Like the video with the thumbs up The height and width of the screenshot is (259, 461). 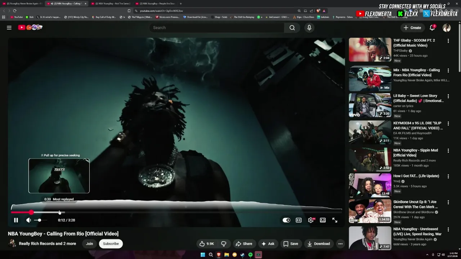206,244
